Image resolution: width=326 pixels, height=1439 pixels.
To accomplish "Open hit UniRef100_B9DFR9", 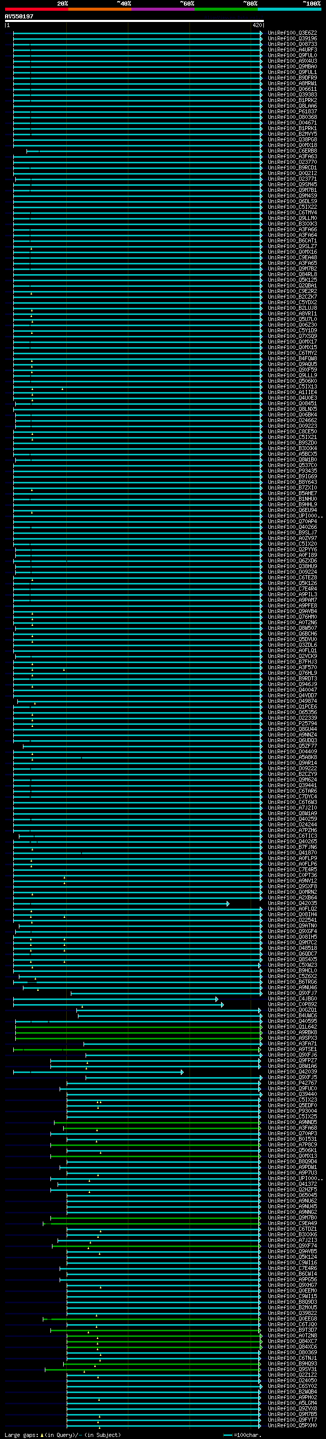I will pyautogui.click(x=292, y=78).
